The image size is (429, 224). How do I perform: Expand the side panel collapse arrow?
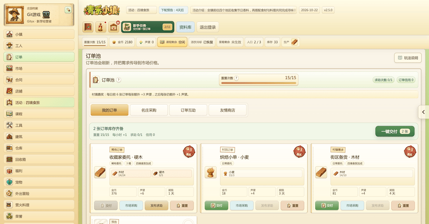423,112
